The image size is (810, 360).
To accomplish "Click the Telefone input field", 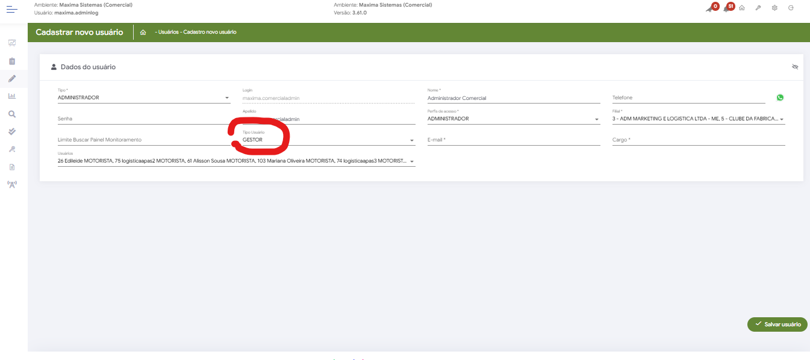I will click(x=689, y=98).
